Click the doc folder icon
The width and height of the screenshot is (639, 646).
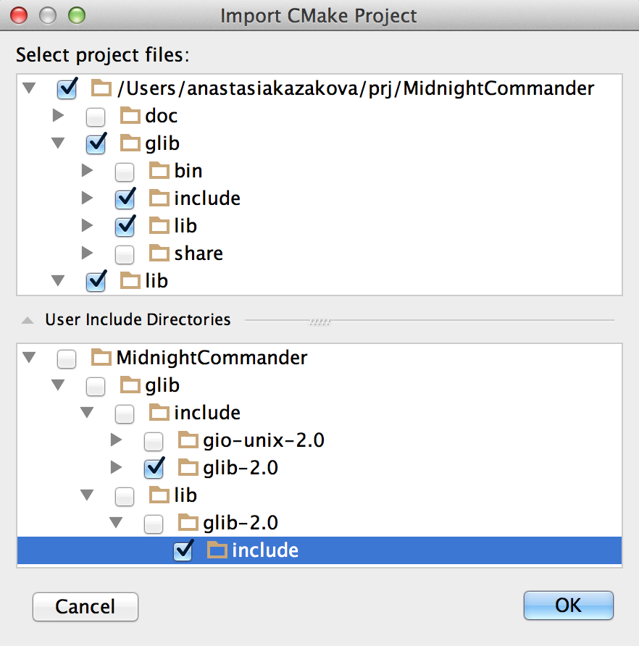130,115
